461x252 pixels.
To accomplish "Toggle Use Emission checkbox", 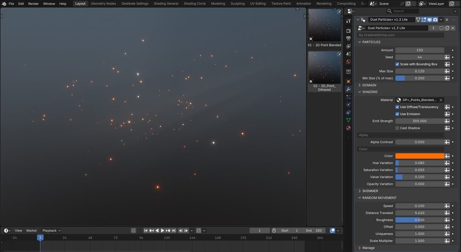I will 397,114.
